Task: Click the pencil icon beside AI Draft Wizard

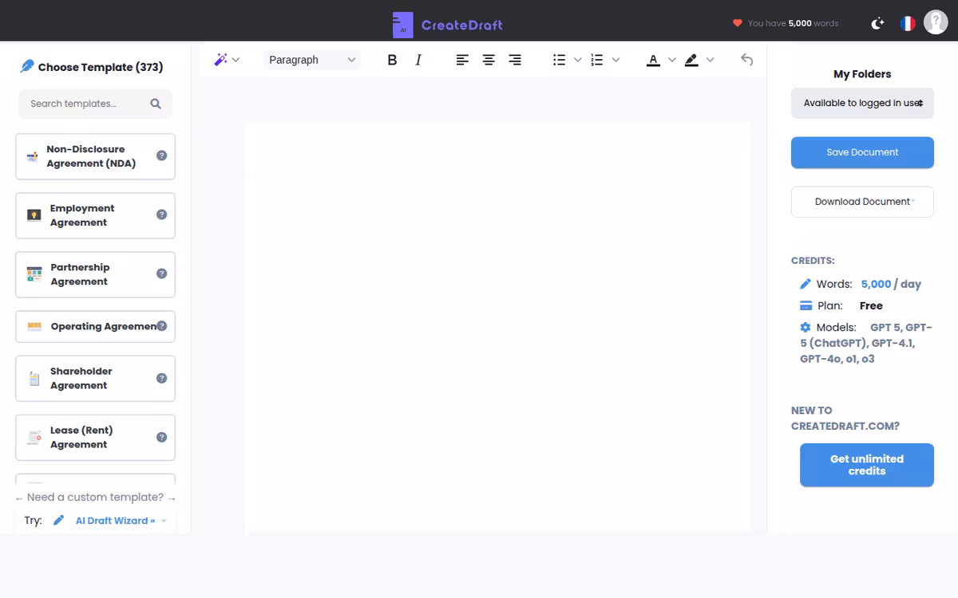Action: (x=58, y=521)
